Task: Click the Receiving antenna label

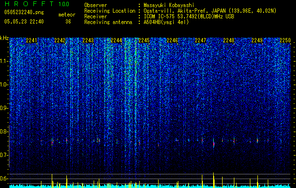Action: click(108, 22)
